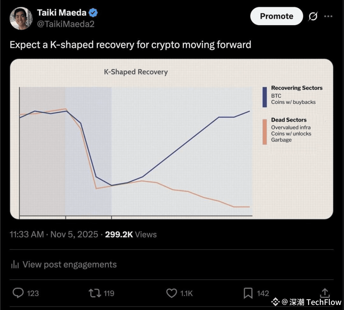This screenshot has height=310, width=344.
Task: Click the repost arrows icon
Action: [x=94, y=293]
